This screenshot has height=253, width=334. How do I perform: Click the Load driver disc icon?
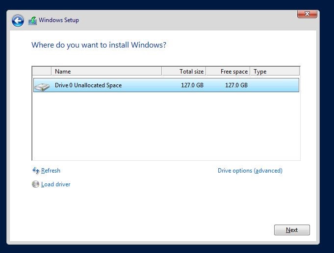tap(36, 184)
